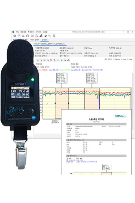Click the edit icon beside 업무 value
Image resolution: width=135 pixels, height=203 pixels.
[x=68, y=56]
